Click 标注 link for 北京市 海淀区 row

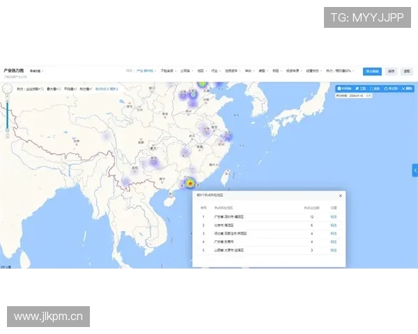point(333,225)
